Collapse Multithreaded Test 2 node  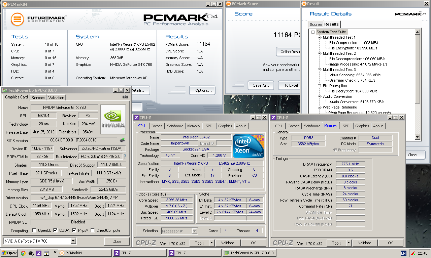[x=319, y=54]
